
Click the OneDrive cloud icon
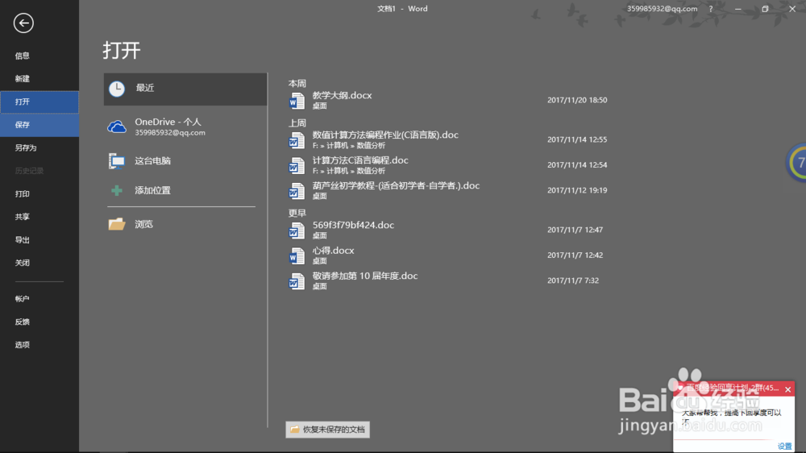(117, 127)
